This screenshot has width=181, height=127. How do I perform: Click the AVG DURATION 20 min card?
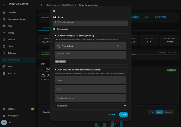[x=169, y=41]
